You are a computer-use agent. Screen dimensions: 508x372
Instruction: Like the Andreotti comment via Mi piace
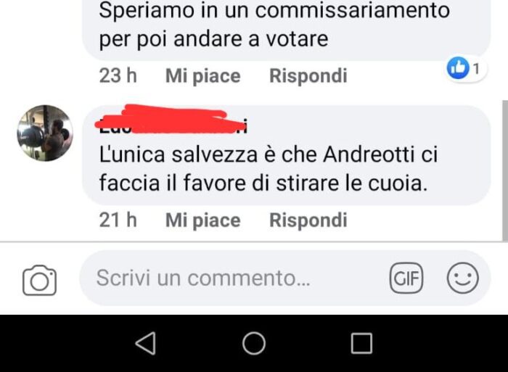(202, 220)
